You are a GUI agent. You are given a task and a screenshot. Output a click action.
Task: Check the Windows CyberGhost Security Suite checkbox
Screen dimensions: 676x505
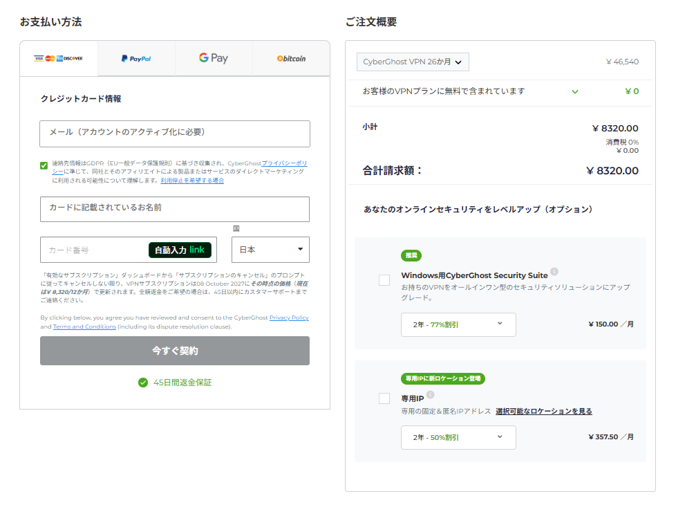click(384, 280)
